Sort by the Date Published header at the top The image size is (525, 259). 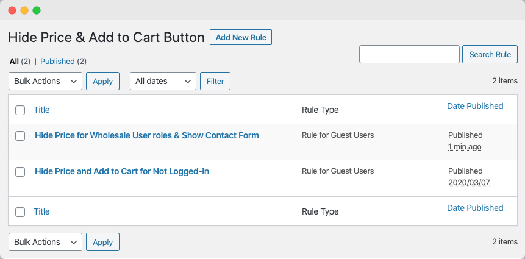[475, 106]
